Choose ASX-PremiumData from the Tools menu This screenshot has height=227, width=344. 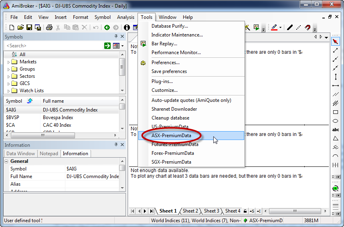click(191, 136)
